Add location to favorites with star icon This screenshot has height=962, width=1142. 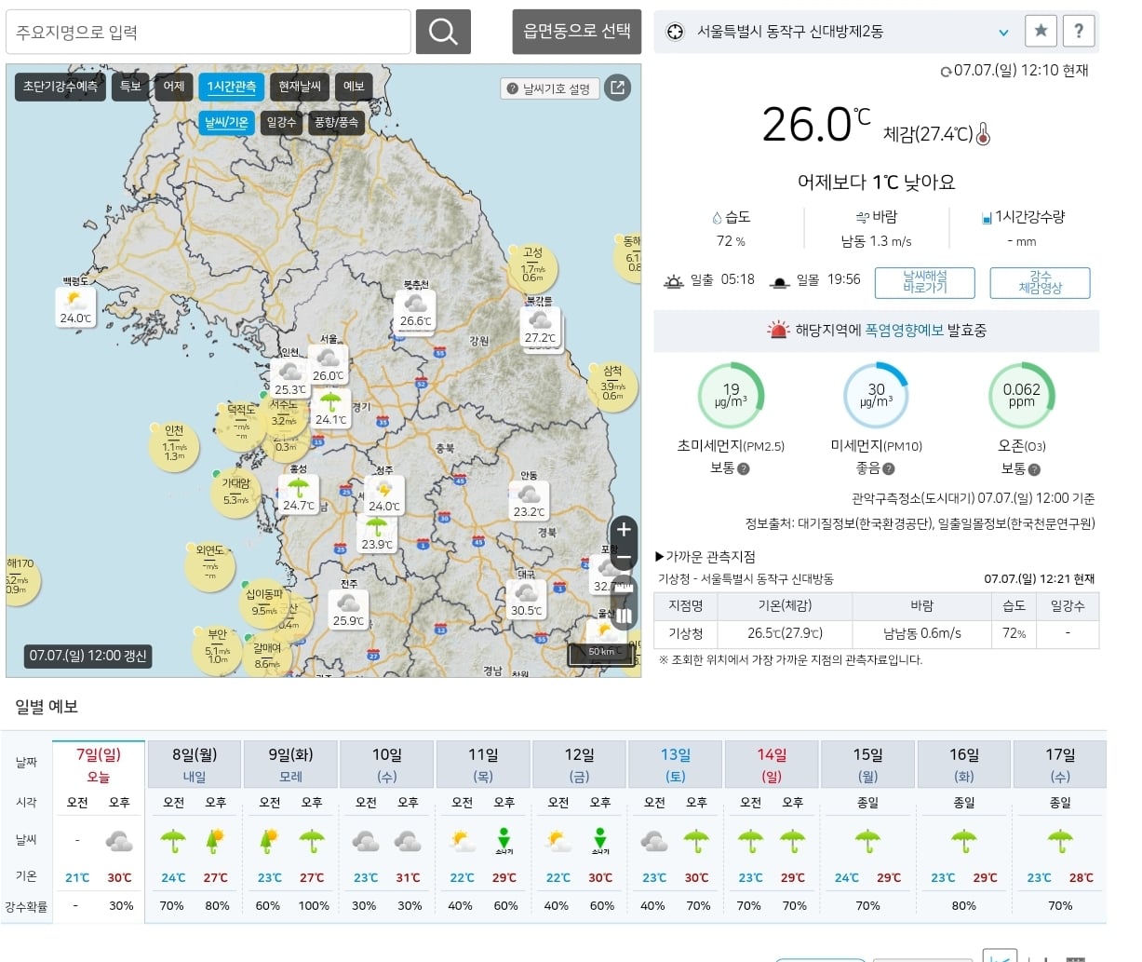tap(1041, 31)
